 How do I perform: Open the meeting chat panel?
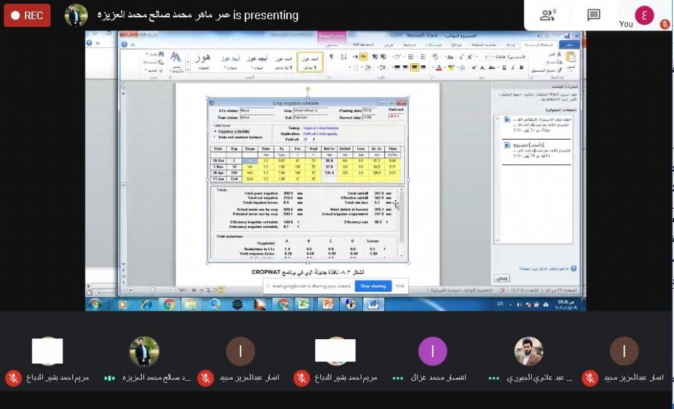[x=594, y=16]
